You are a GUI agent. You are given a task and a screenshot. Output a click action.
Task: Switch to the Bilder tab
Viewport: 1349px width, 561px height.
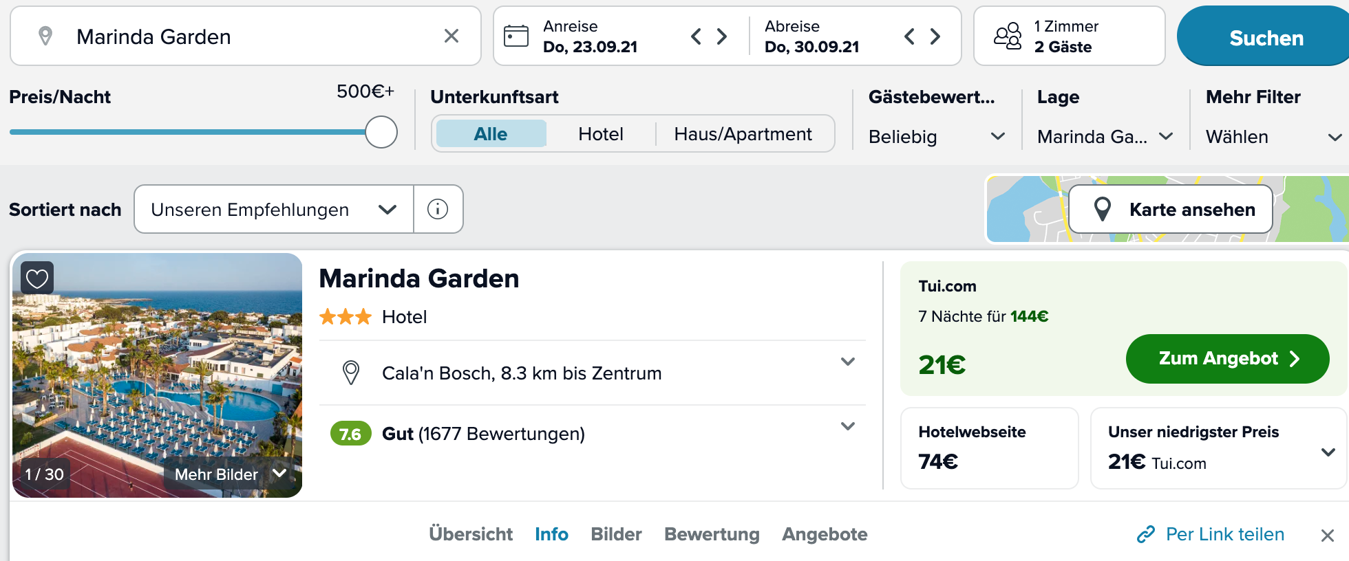616,534
